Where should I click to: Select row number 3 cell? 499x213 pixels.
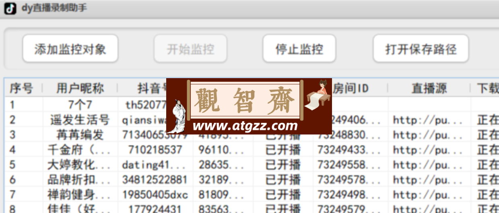click(x=12, y=134)
